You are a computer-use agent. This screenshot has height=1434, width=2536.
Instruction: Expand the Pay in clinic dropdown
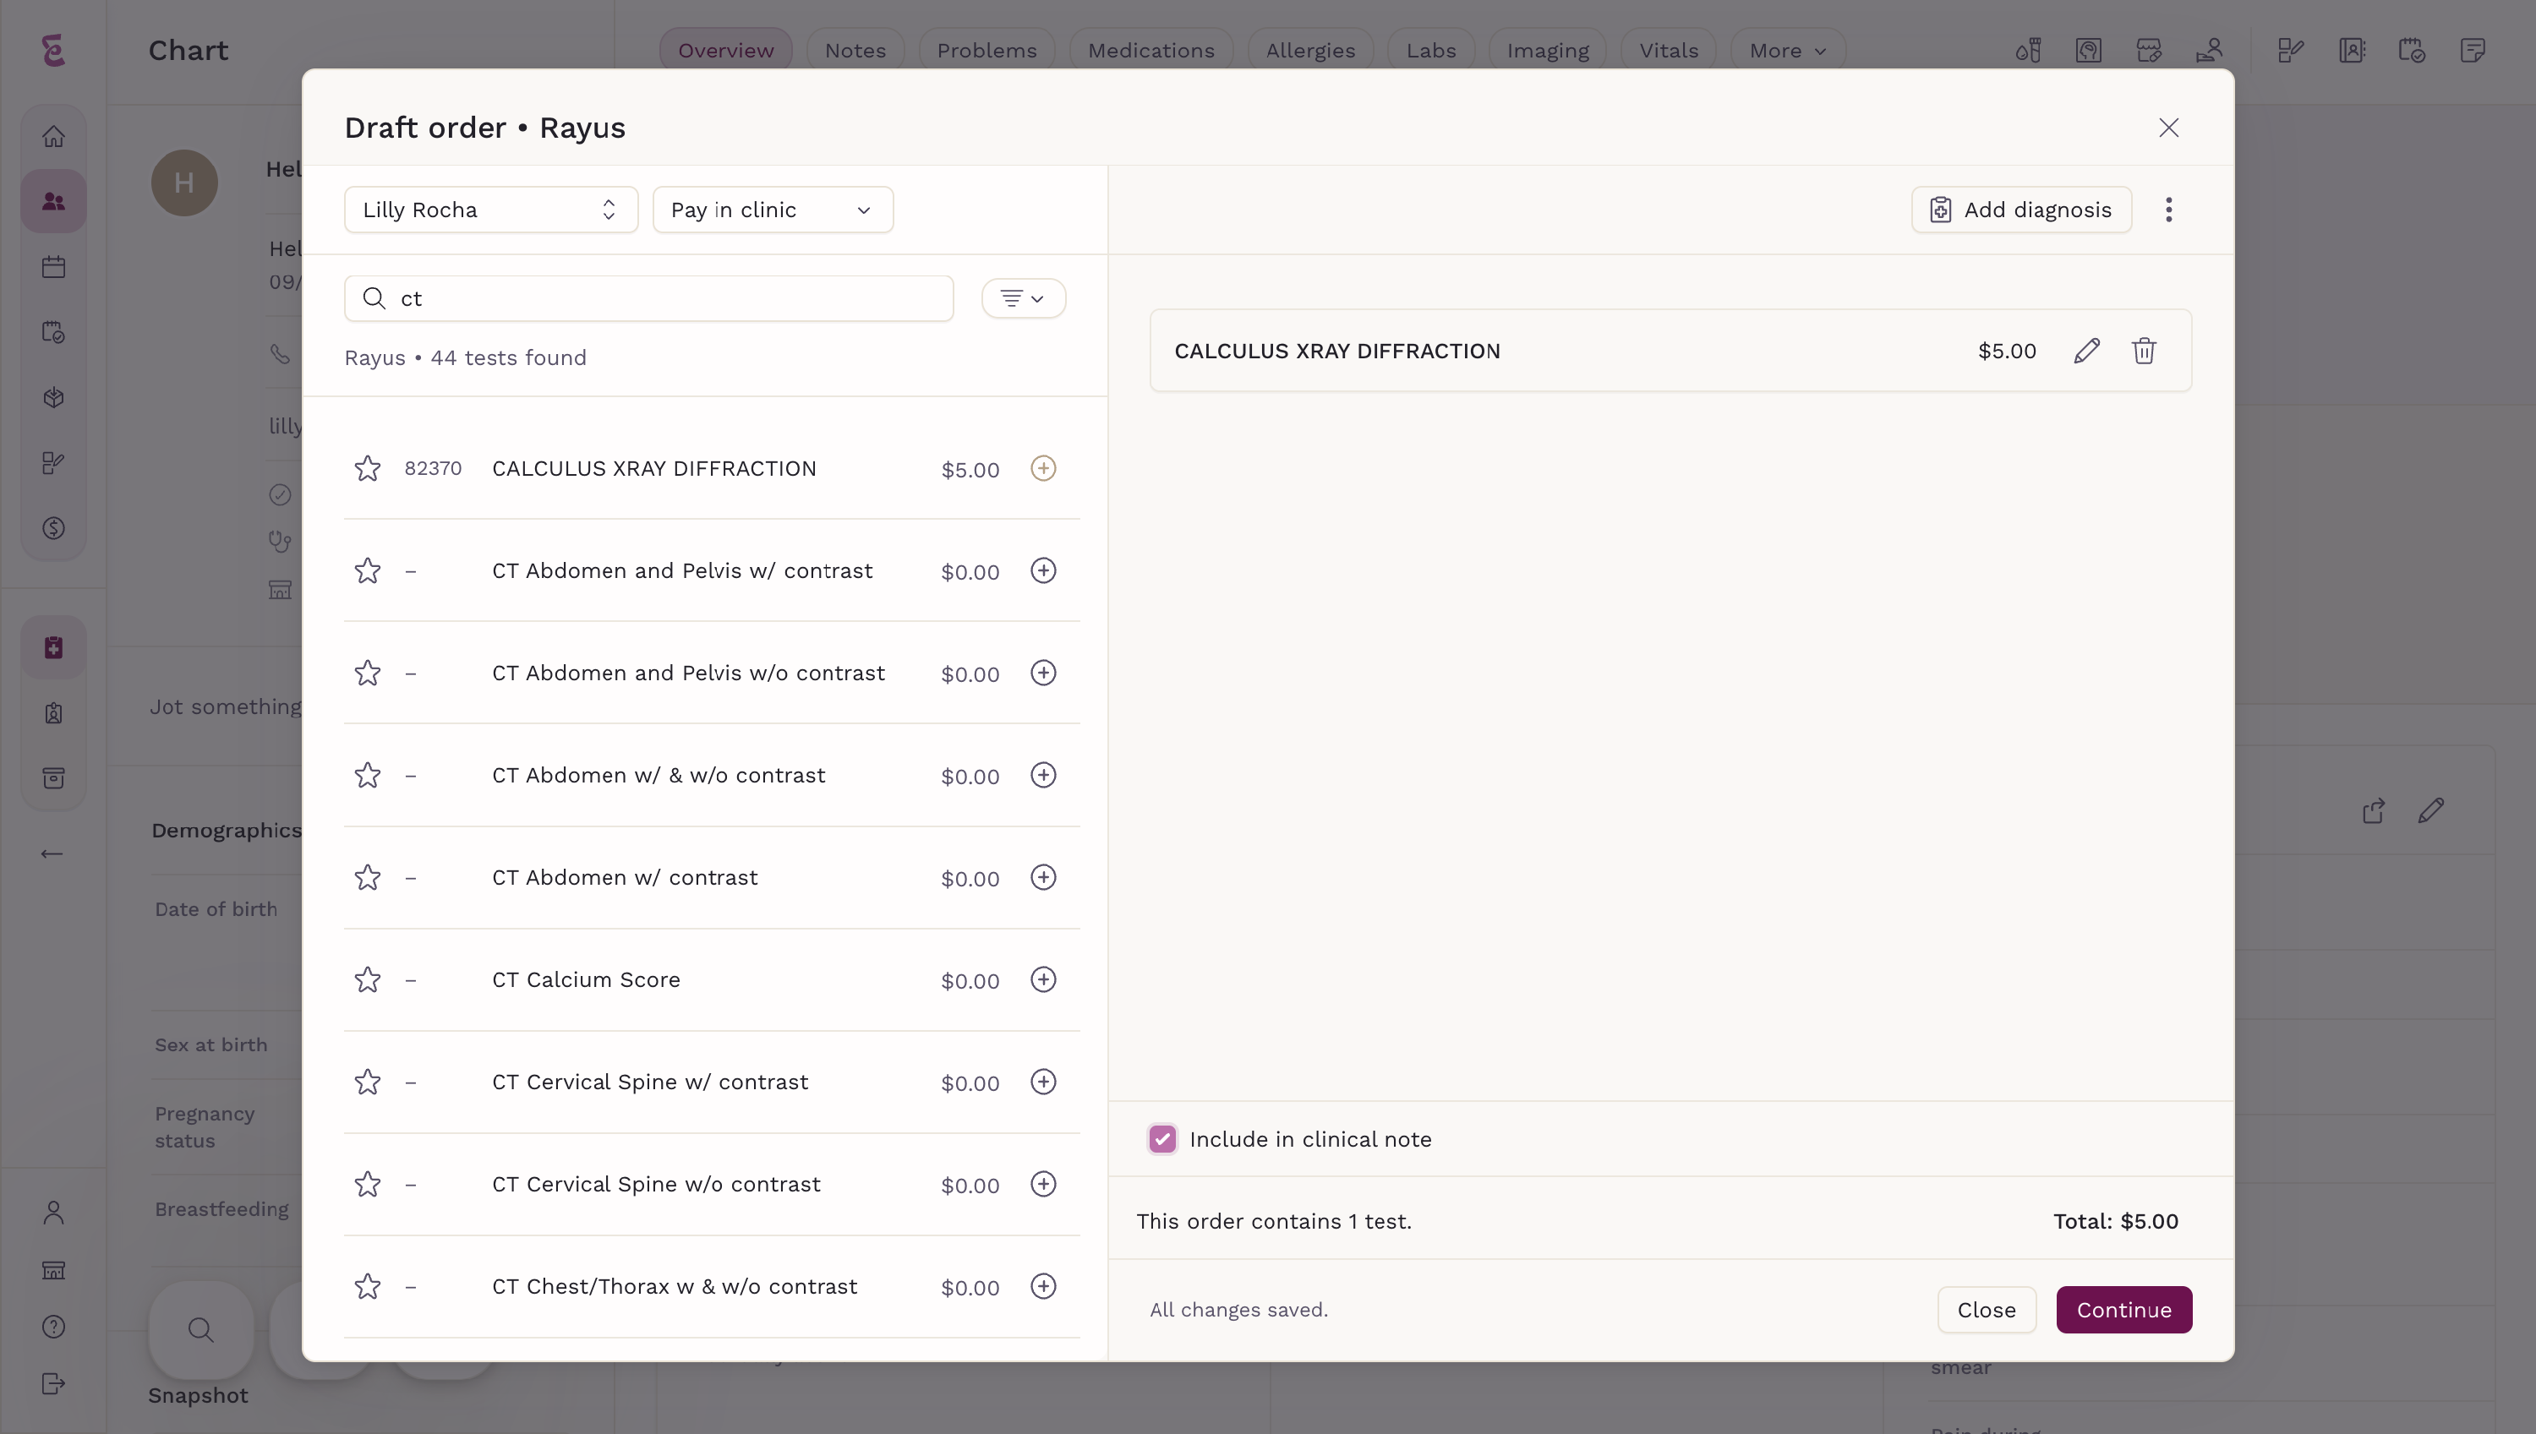[x=773, y=210]
